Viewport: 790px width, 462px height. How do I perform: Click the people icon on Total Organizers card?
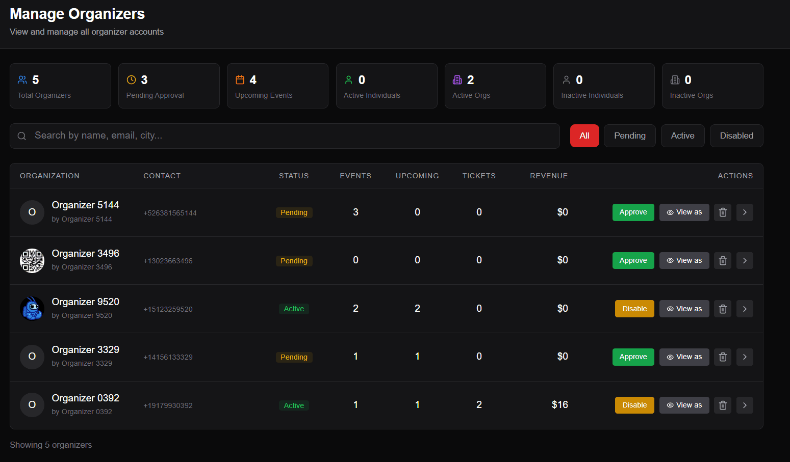(x=22, y=79)
